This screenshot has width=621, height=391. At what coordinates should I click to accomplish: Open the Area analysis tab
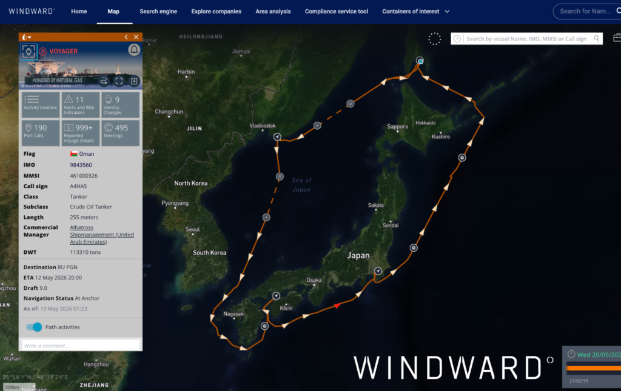273,12
